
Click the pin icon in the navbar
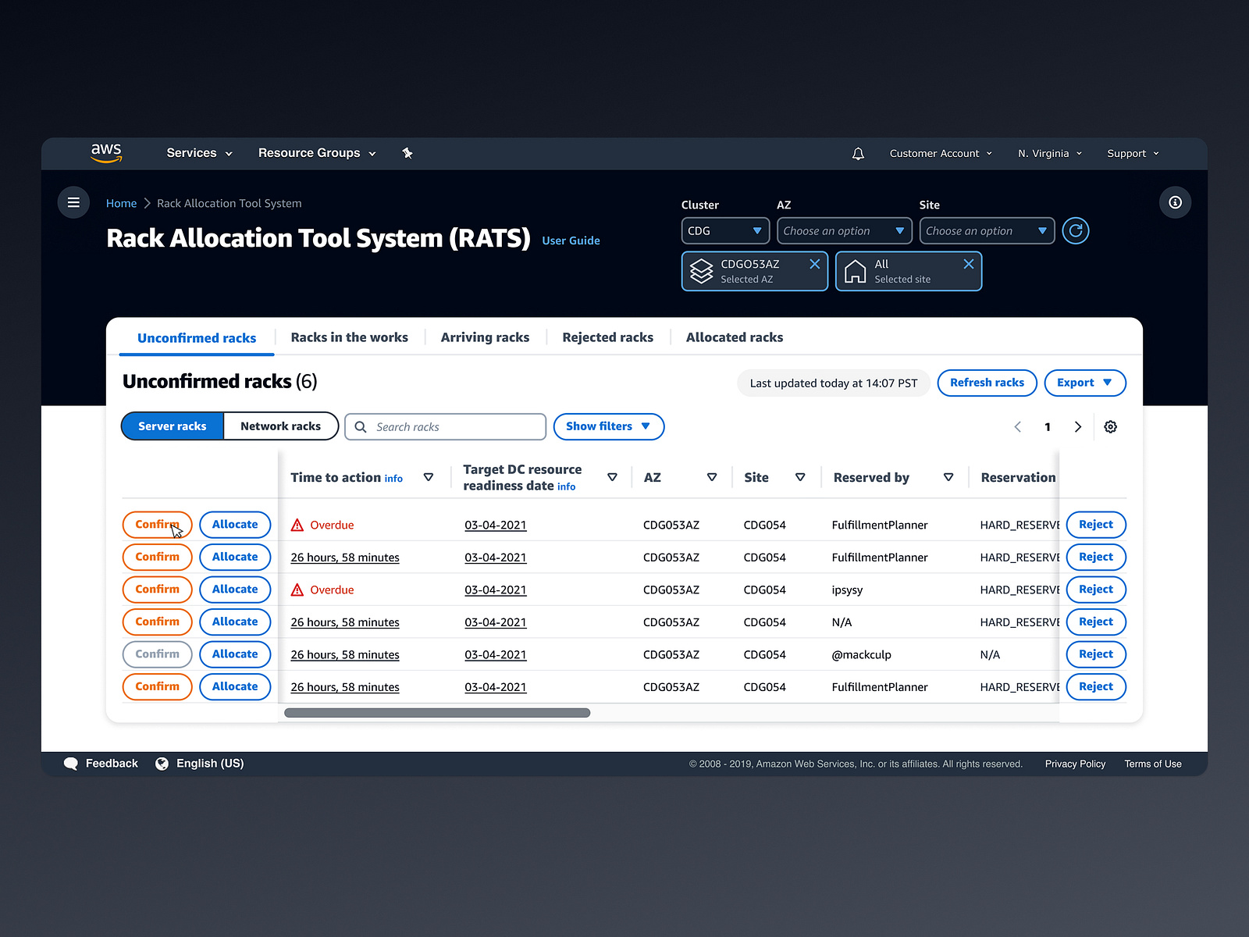pyautogui.click(x=407, y=153)
